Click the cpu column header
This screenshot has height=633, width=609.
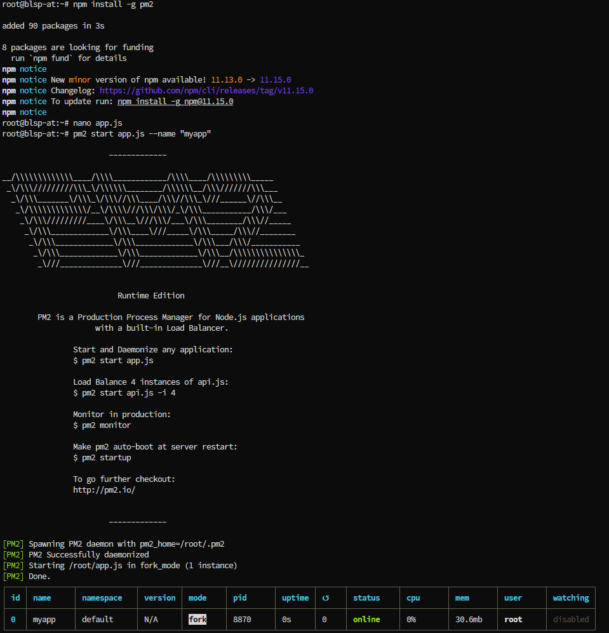point(413,598)
